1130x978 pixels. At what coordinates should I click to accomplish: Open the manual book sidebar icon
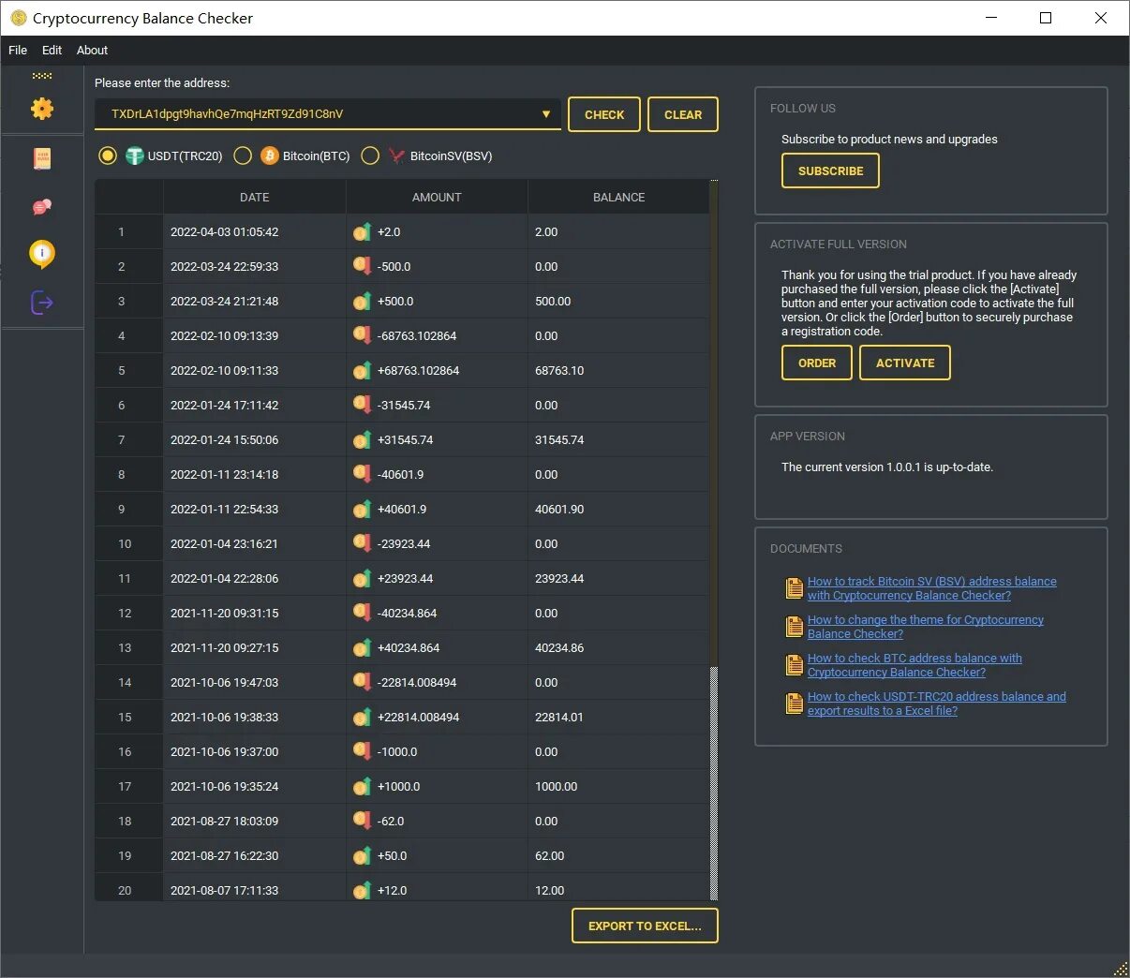click(42, 158)
